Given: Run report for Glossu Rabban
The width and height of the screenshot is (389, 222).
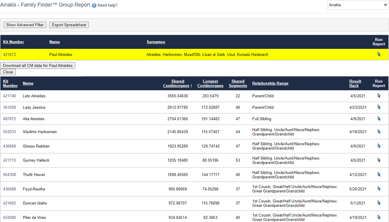Looking at the screenshot, I should click(x=379, y=146).
